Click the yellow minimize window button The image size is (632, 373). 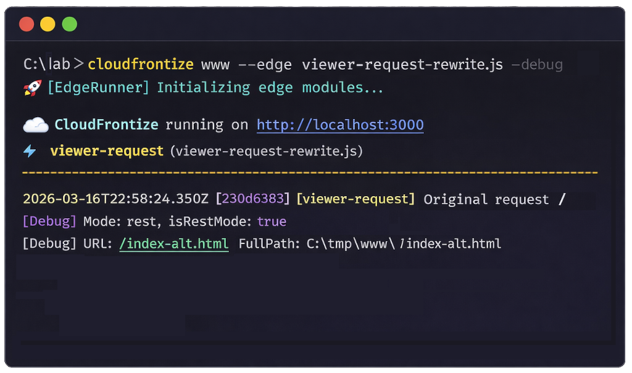click(x=48, y=24)
